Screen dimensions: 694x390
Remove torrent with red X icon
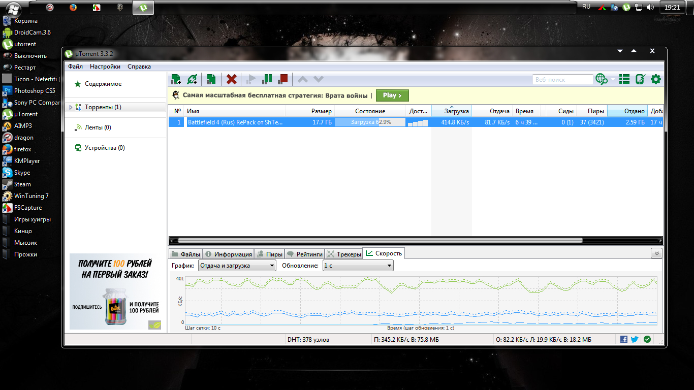pos(232,79)
